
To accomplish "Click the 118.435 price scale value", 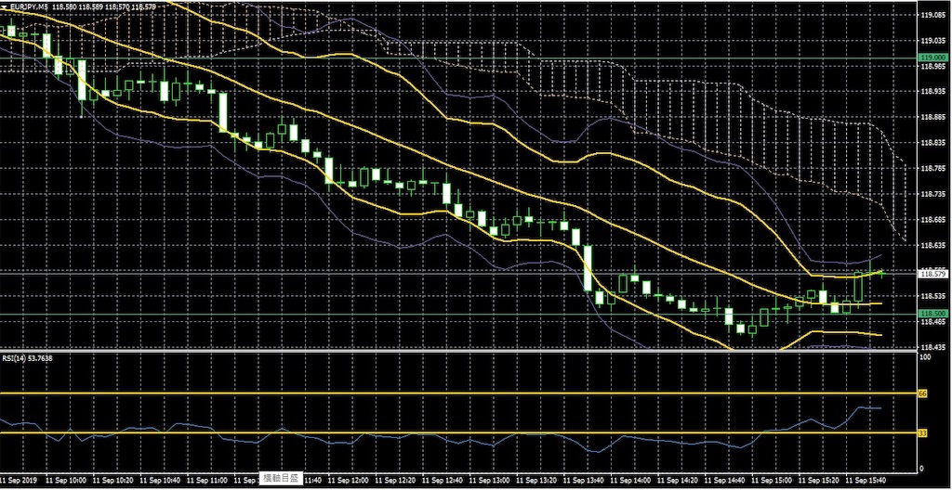I will point(933,348).
